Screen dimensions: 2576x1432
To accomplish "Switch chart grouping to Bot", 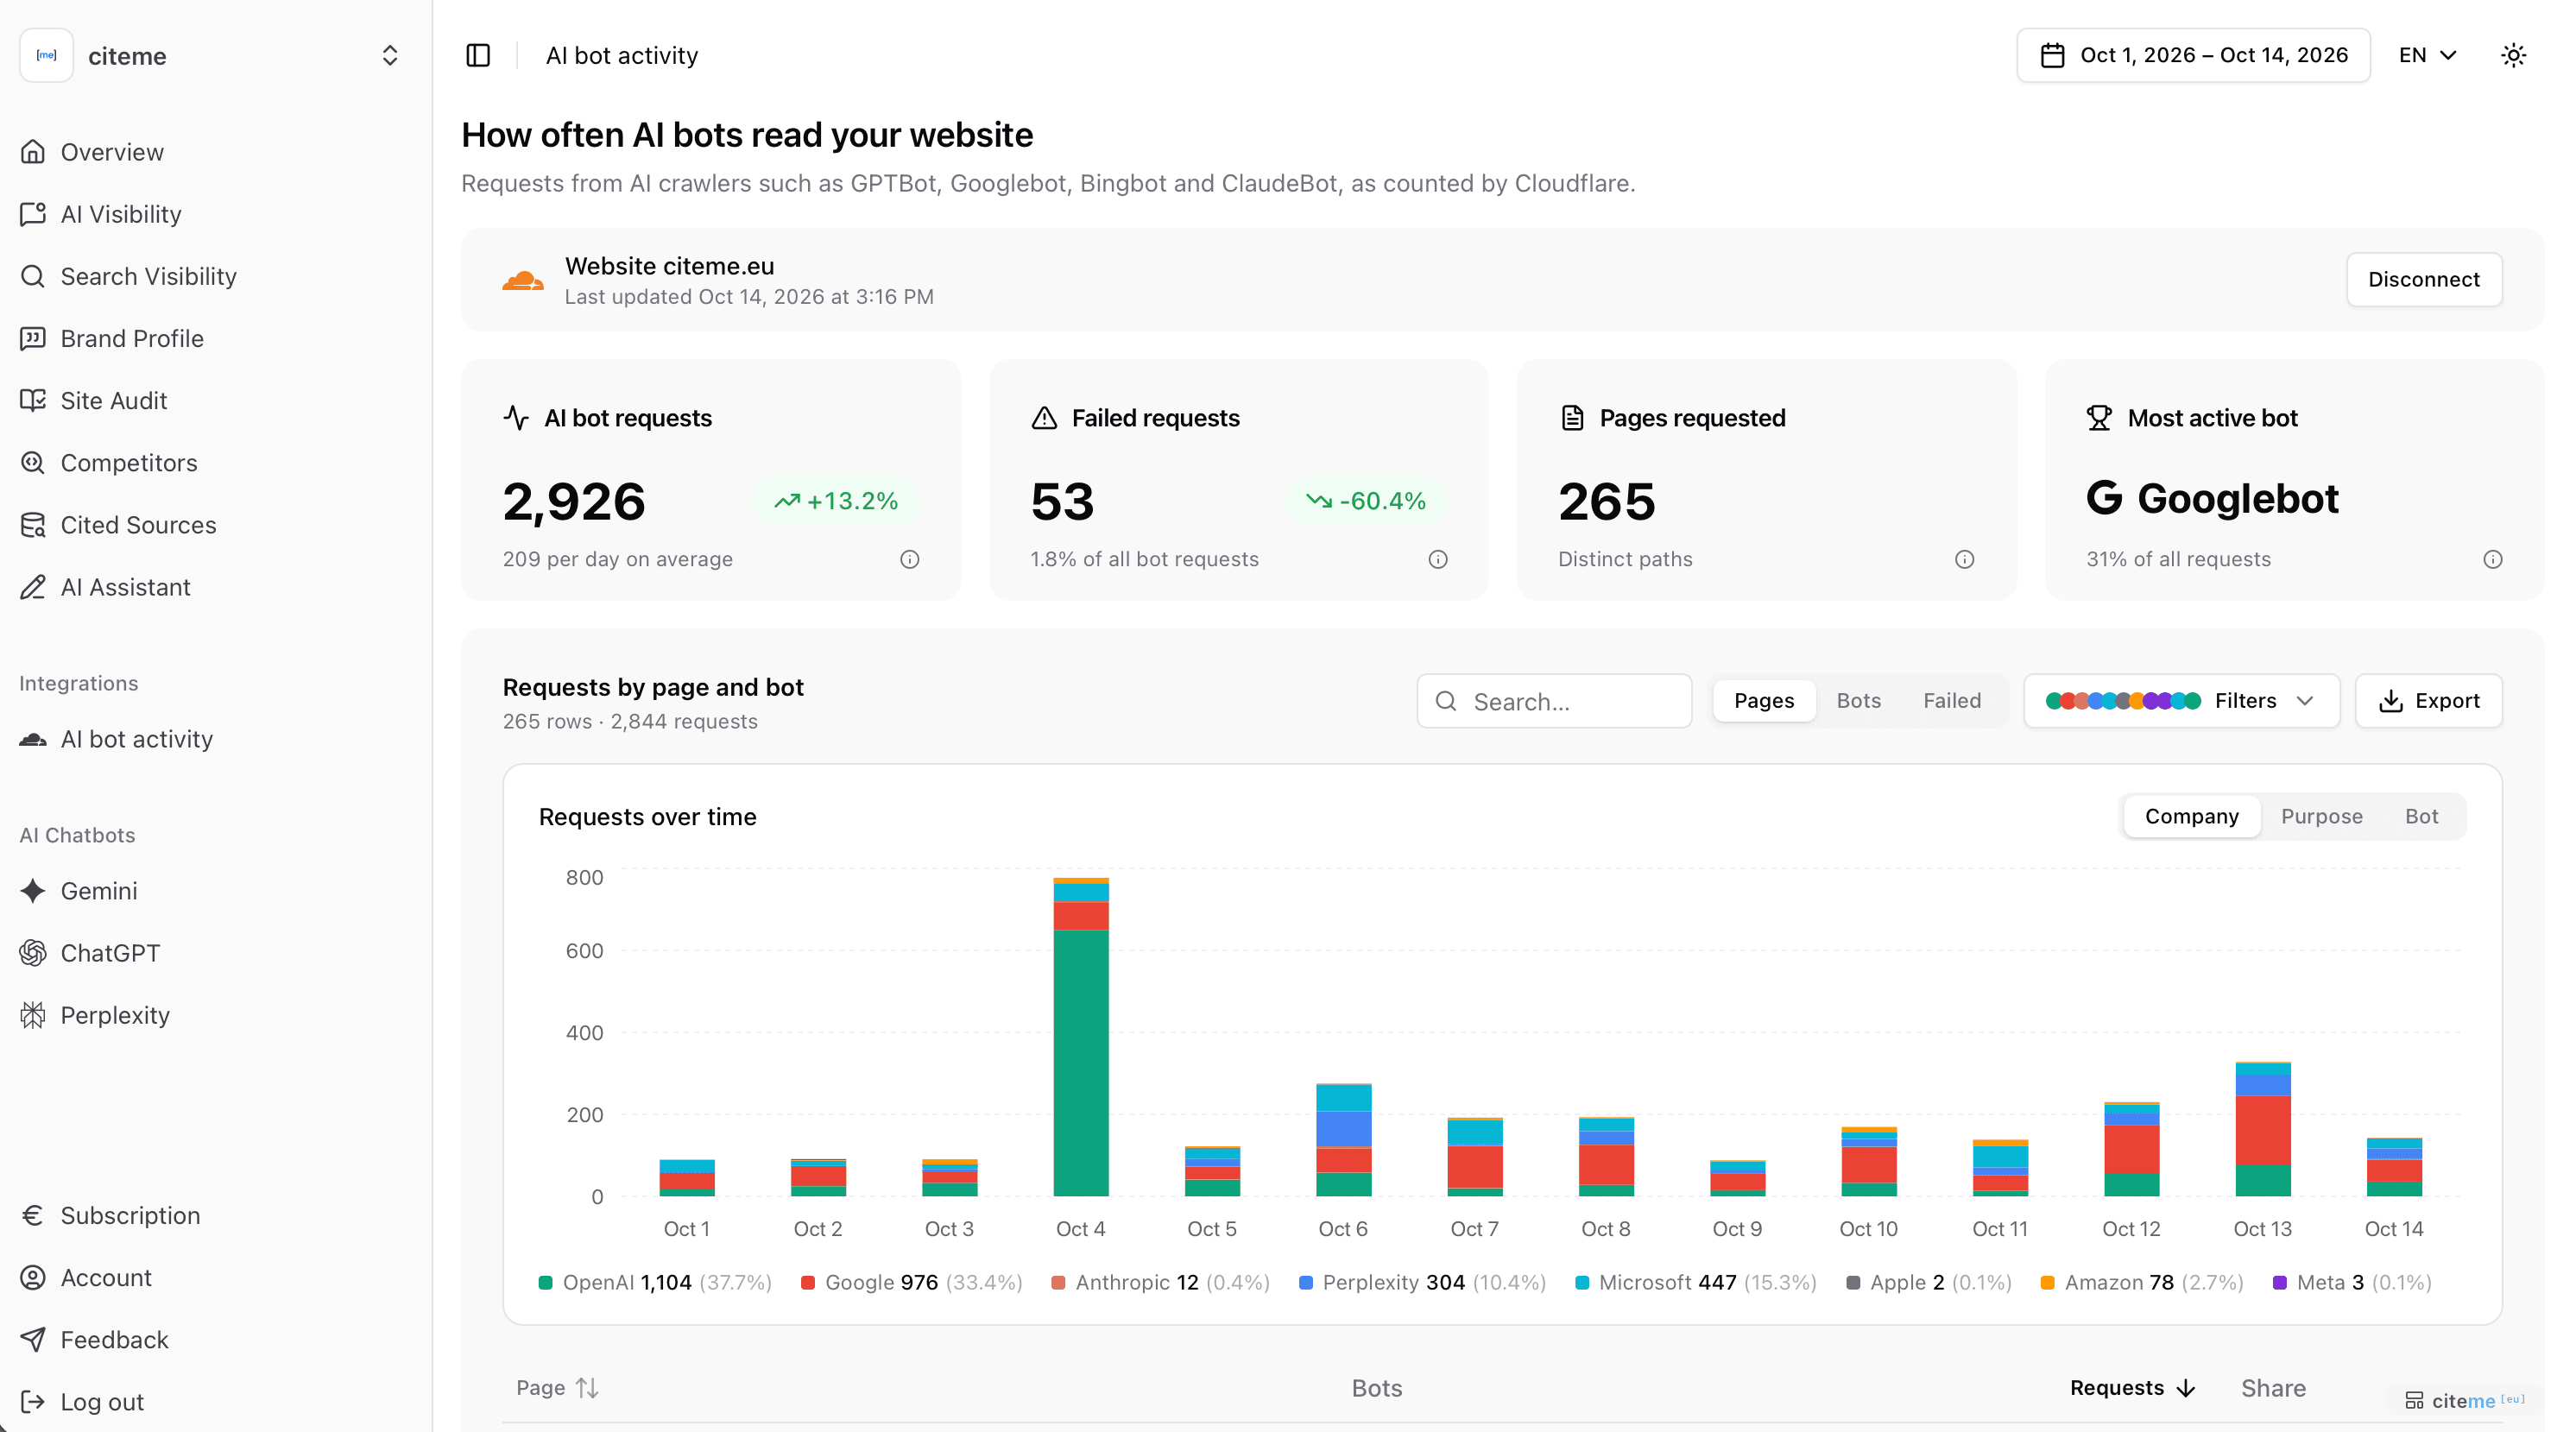I will pos(2421,816).
